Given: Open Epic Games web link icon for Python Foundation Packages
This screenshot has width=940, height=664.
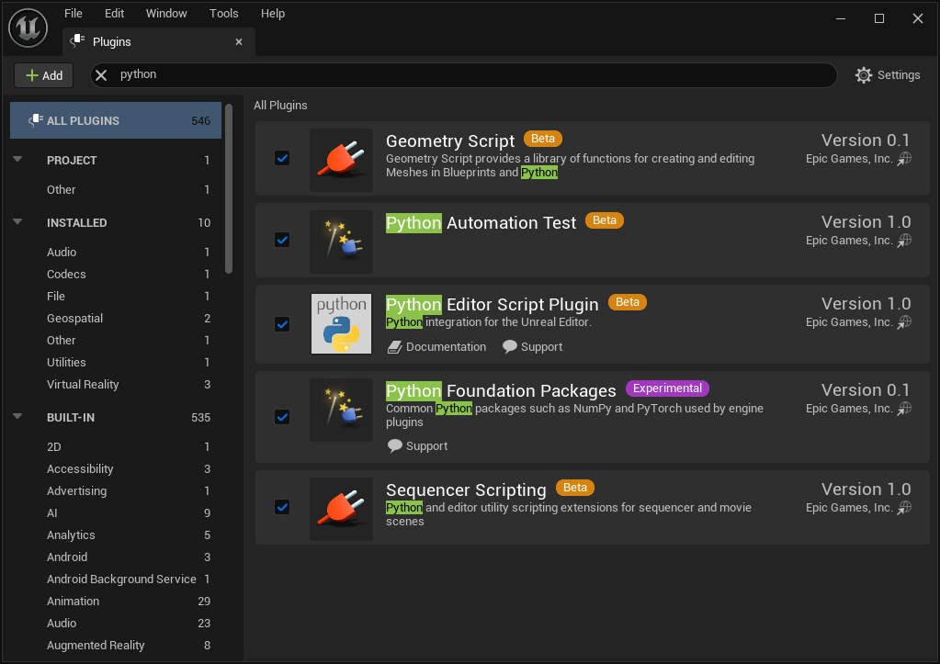Looking at the screenshot, I should point(904,409).
